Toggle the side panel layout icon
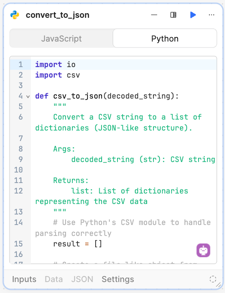The image size is (225, 293). coord(174,15)
